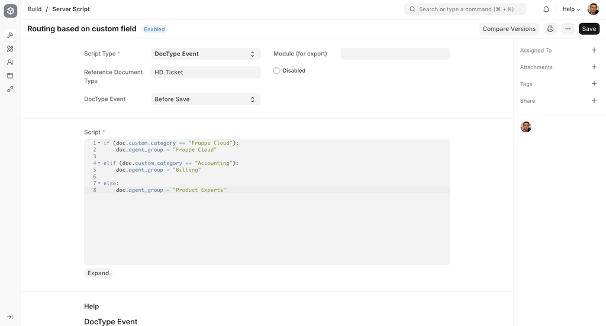Toggle the Disabled checkbox
Screen dimensions: 606x326
pyautogui.click(x=276, y=71)
